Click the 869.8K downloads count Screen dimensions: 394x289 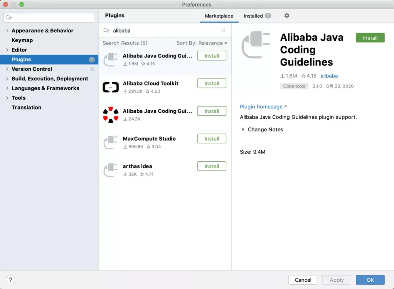pos(133,146)
